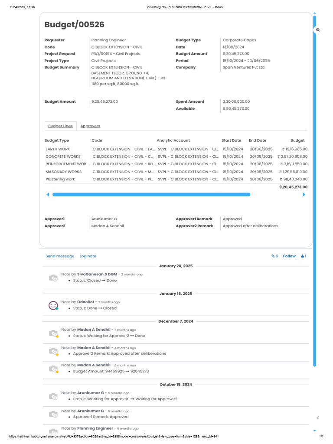
Task: Open the Approvers tab
Action: coord(90,126)
